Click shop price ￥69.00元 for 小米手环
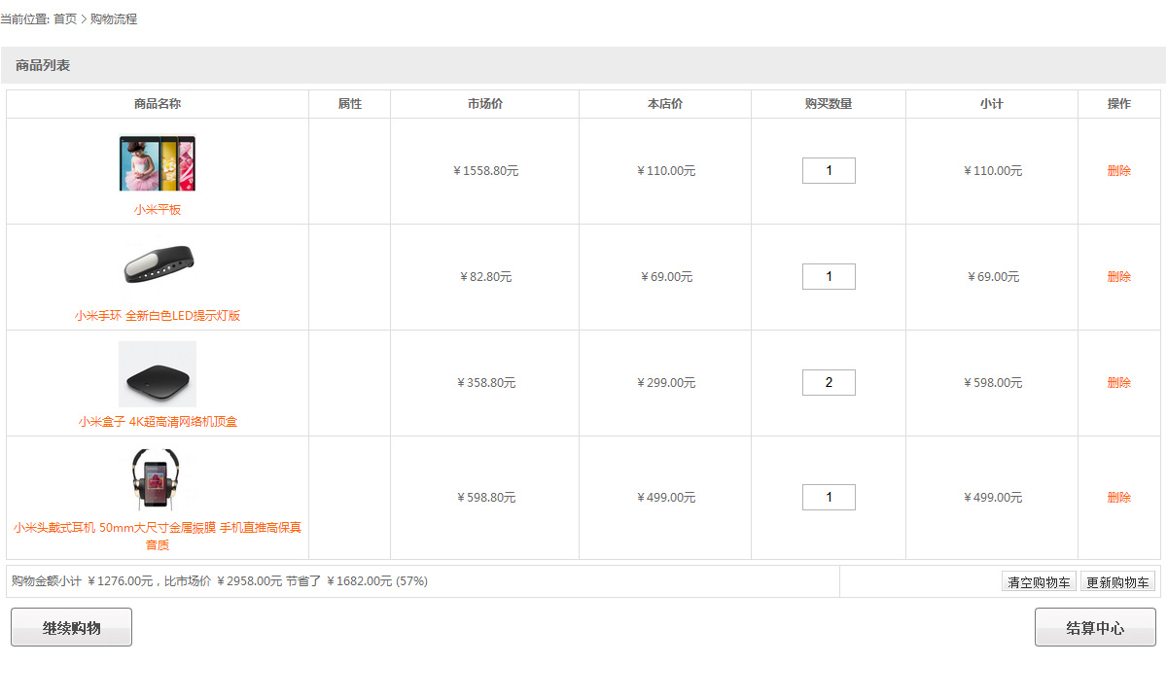1167x699 pixels. point(666,277)
